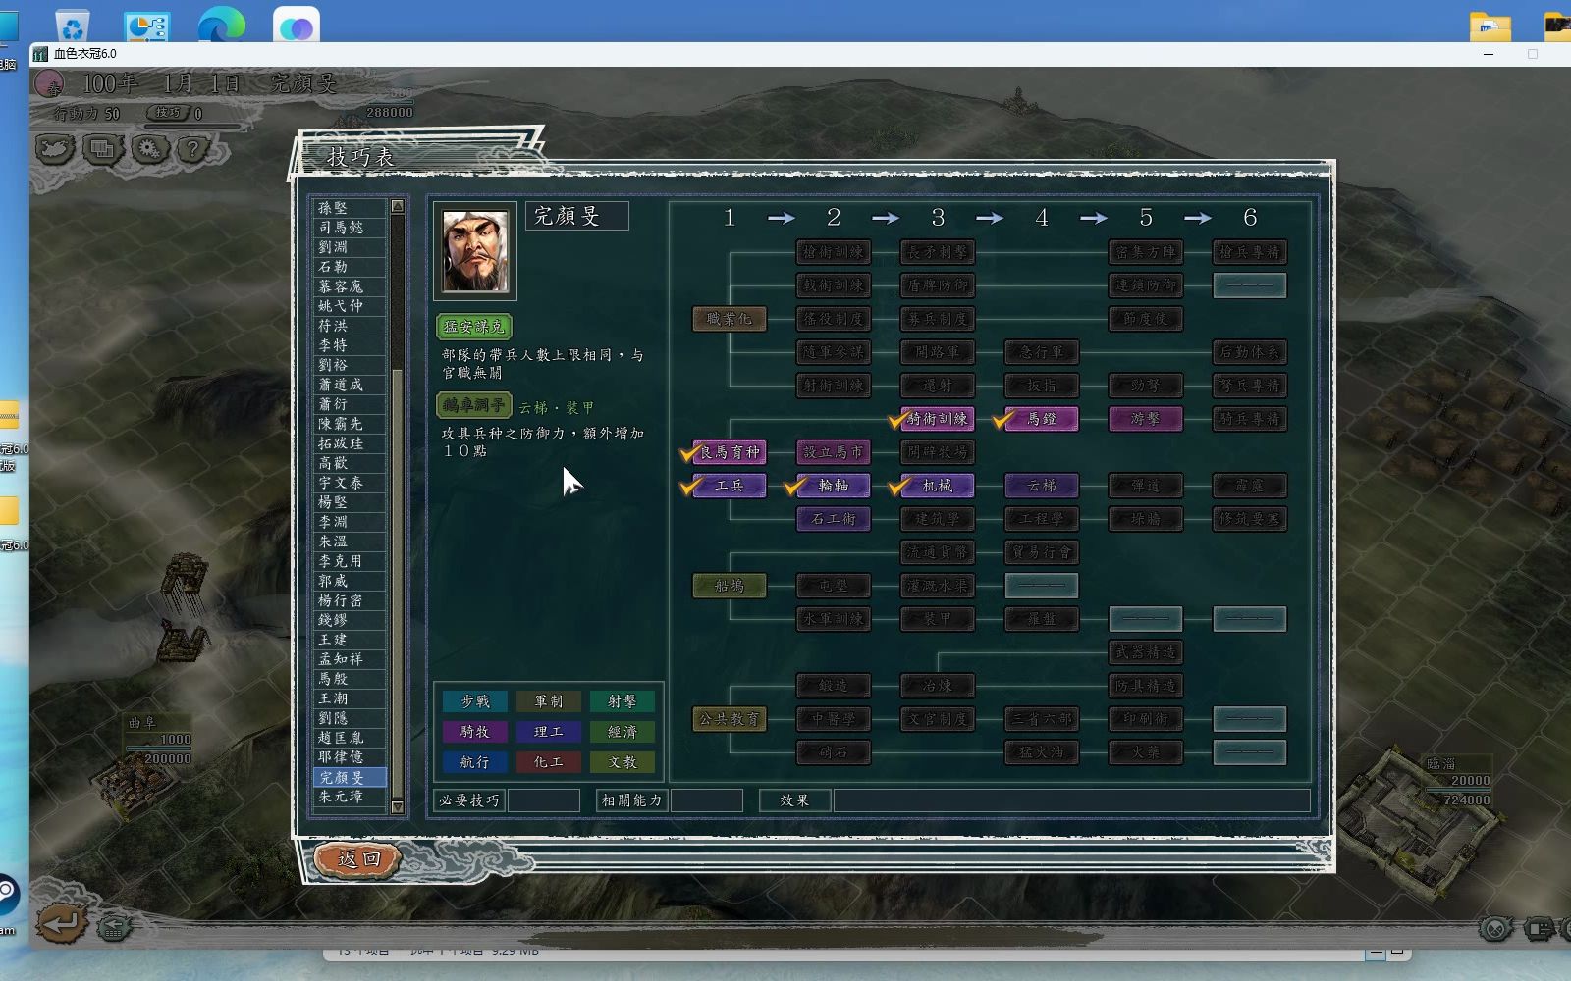Select the 火藥 skill node

1145,752
